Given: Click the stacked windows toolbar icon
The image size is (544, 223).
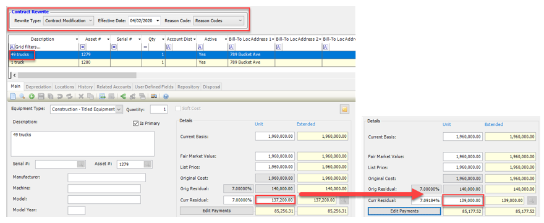Looking at the screenshot, I should point(142,96).
